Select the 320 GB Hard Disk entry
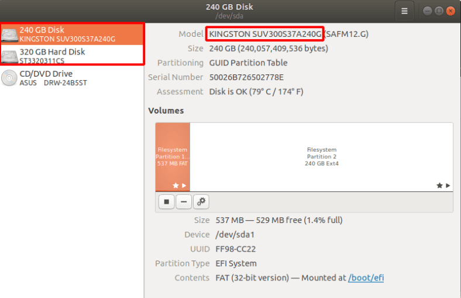Screen dimensions: 461x298 pos(72,55)
